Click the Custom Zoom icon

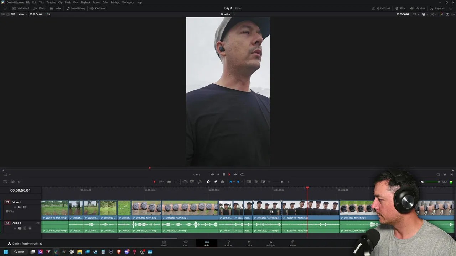pos(264,182)
